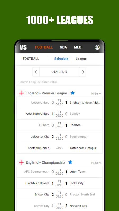Switch to the NBA tab
This screenshot has height=211, width=119.
pos(63,47)
